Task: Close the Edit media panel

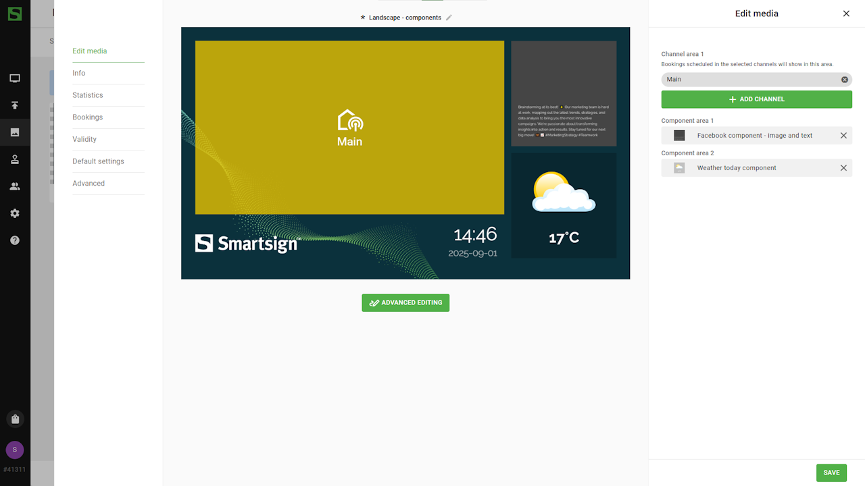Action: 846,13
